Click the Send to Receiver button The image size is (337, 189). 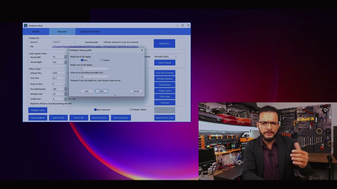coord(100,118)
